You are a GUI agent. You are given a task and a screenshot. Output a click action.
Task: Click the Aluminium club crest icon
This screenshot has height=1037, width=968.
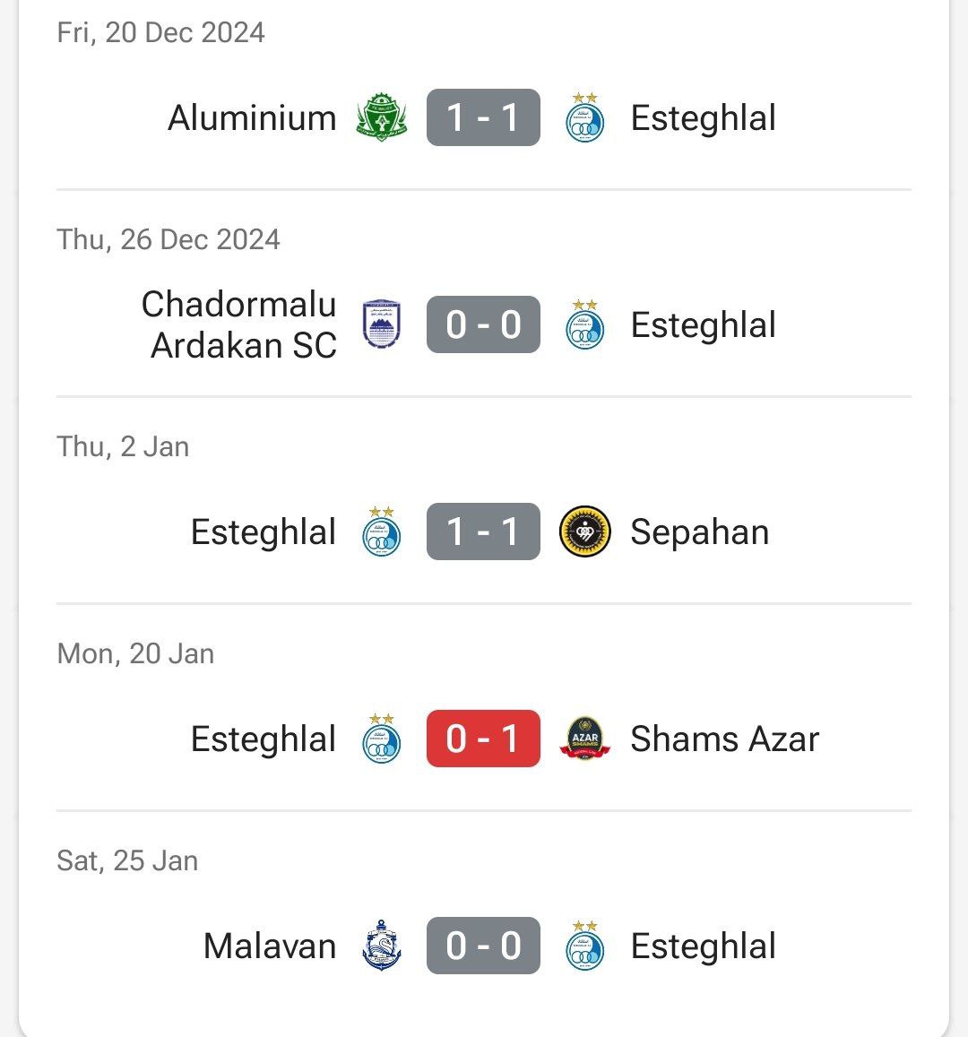[x=382, y=117]
